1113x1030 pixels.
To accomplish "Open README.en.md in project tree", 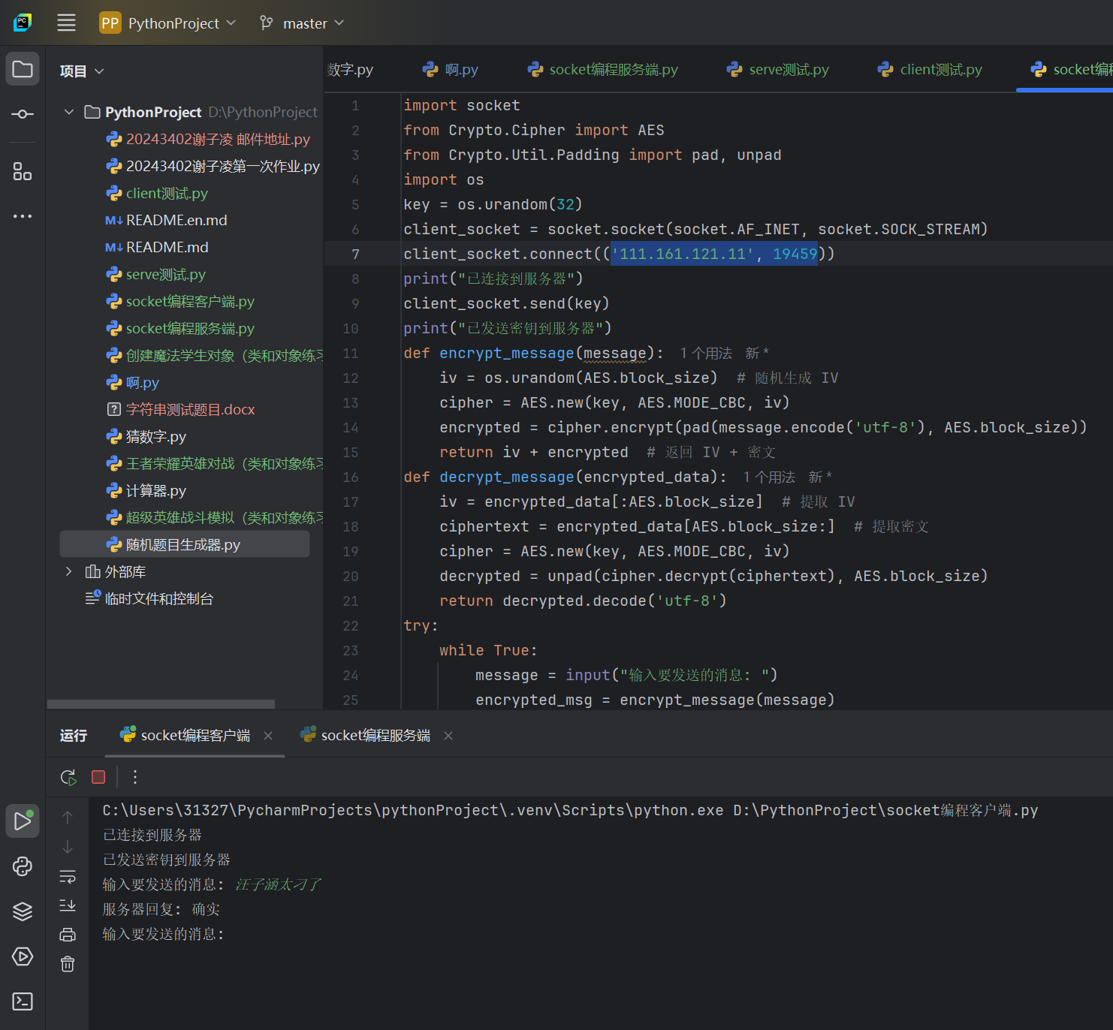I will pos(166,220).
